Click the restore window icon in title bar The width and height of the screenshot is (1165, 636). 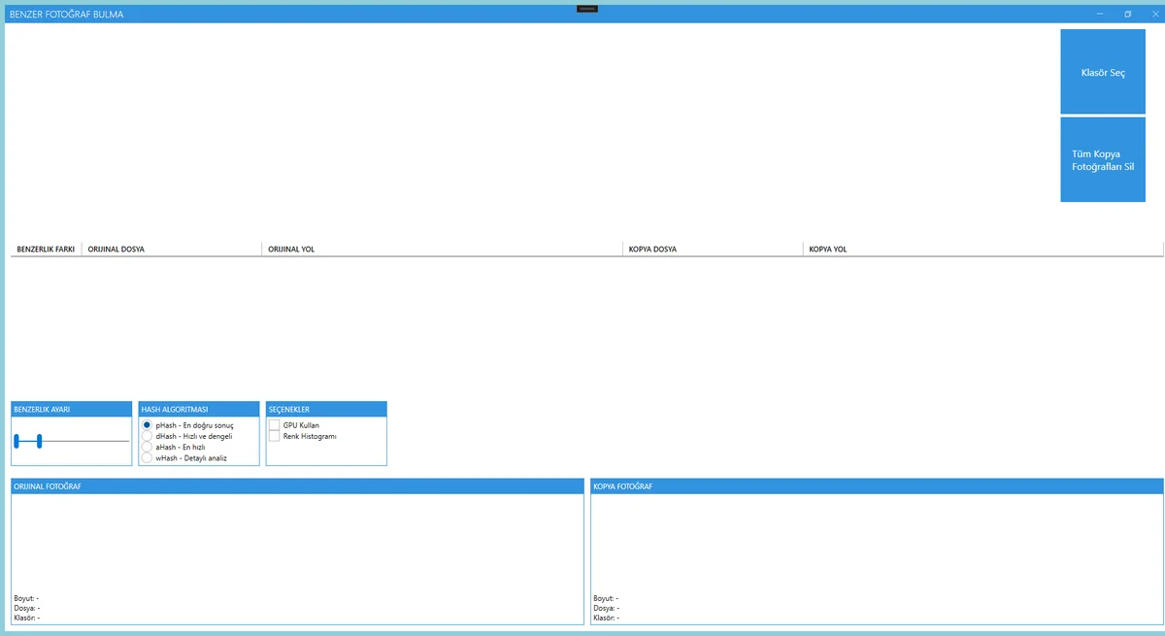[1127, 15]
